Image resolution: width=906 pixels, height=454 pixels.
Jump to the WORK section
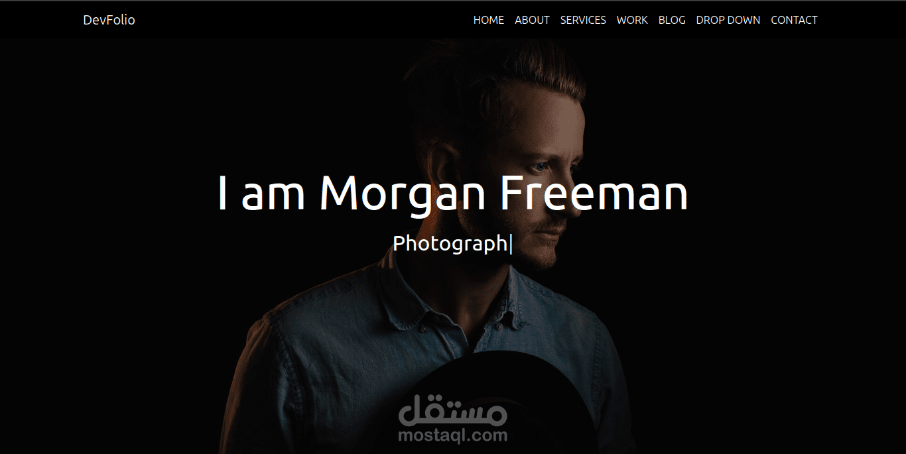(632, 20)
